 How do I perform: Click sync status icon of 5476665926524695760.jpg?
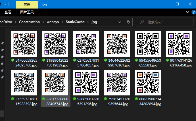(x=12, y=60)
